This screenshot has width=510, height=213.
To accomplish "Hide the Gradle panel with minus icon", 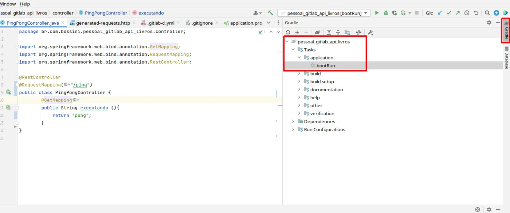I will [x=498, y=23].
